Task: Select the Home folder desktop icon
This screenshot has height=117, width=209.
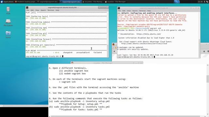Action: point(8,34)
